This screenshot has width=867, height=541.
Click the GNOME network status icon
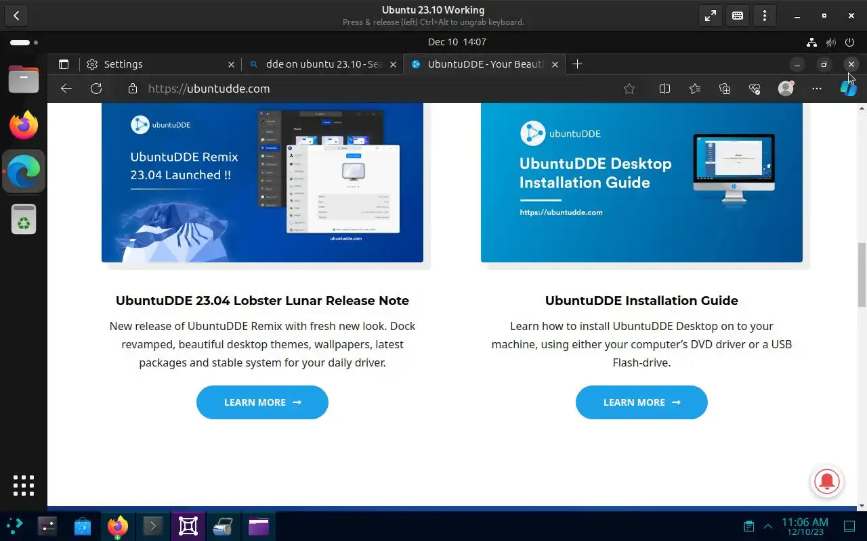(x=813, y=42)
